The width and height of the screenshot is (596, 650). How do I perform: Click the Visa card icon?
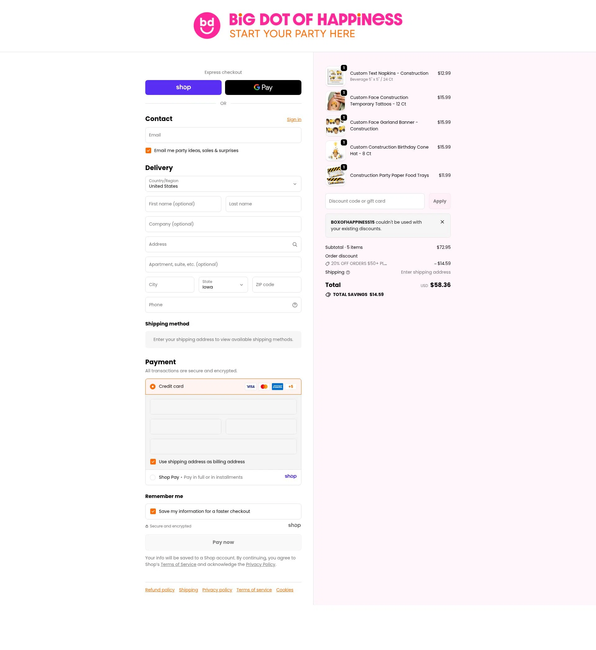pyautogui.click(x=251, y=387)
